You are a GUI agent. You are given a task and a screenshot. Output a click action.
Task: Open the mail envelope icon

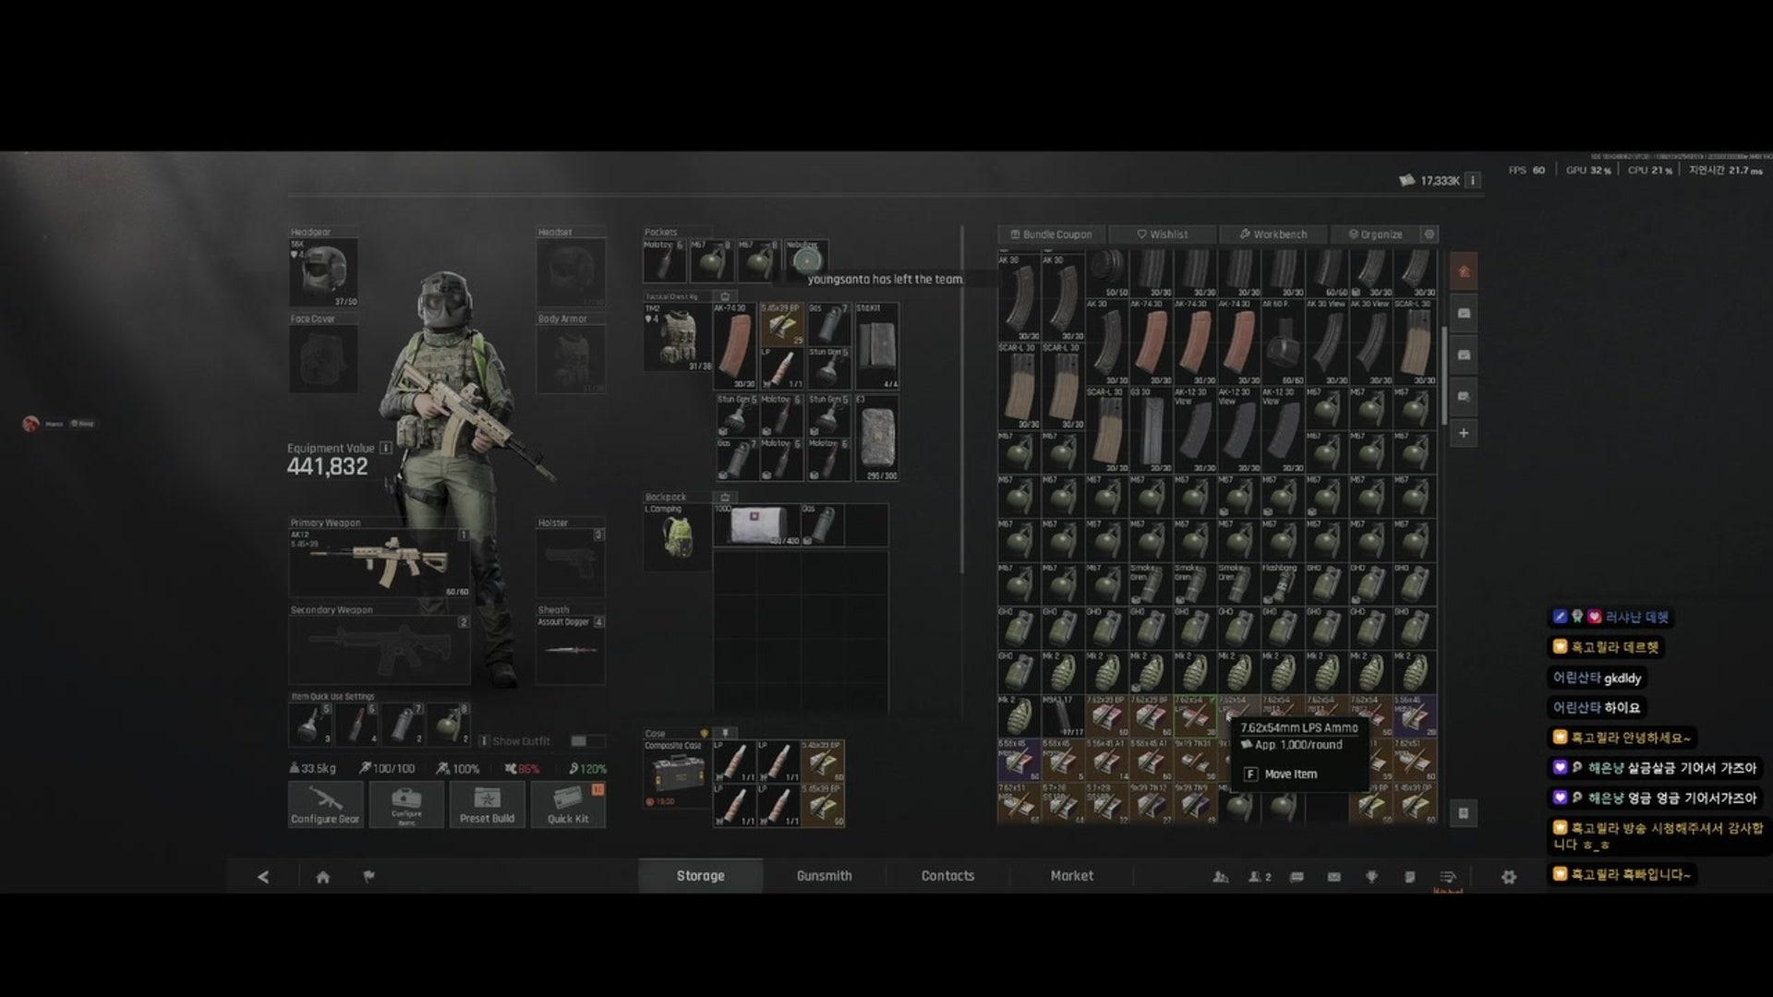click(x=1333, y=877)
